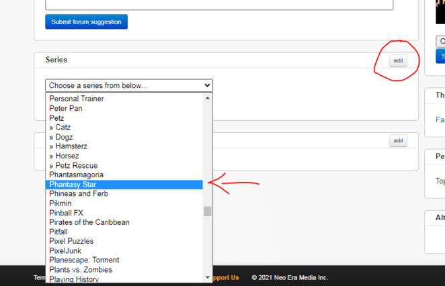Choose the Hamsterz sub-series option
445x286 pixels.
pos(124,146)
